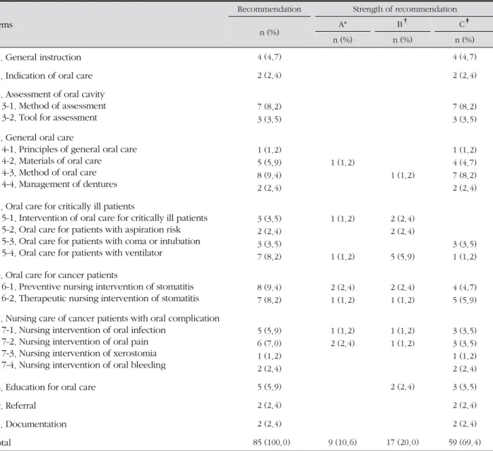This screenshot has height=451, width=493.
Task: Click '2 (2.4)' B value in Education row
Action: (x=403, y=387)
